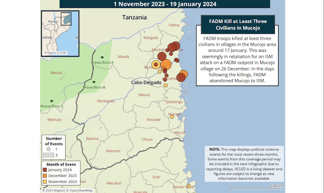Click the January 2024 legend color swatch

point(45,169)
